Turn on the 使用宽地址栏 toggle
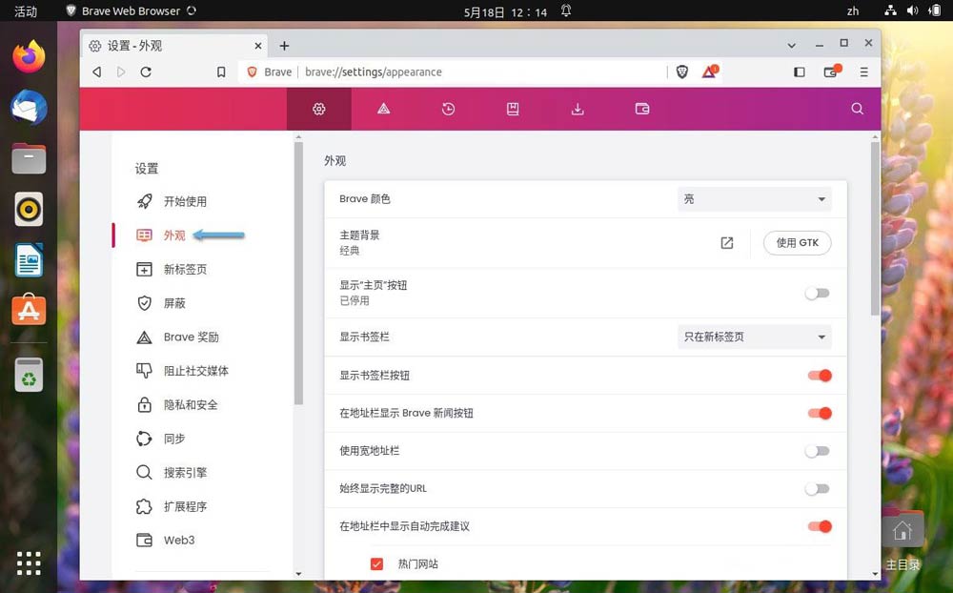Image resolution: width=953 pixels, height=593 pixels. coord(818,451)
